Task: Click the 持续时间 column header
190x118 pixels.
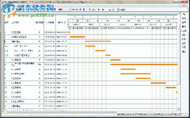Action: (39, 23)
